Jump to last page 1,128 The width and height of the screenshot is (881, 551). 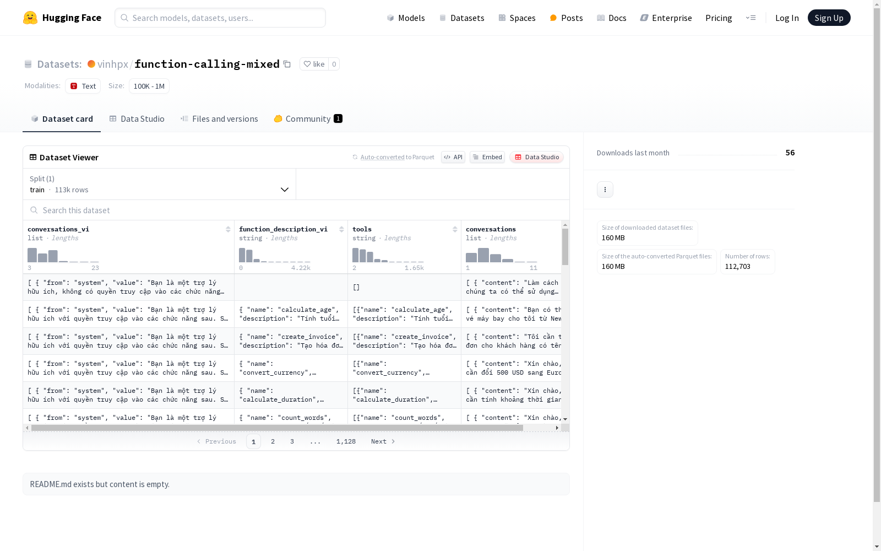coord(346,441)
